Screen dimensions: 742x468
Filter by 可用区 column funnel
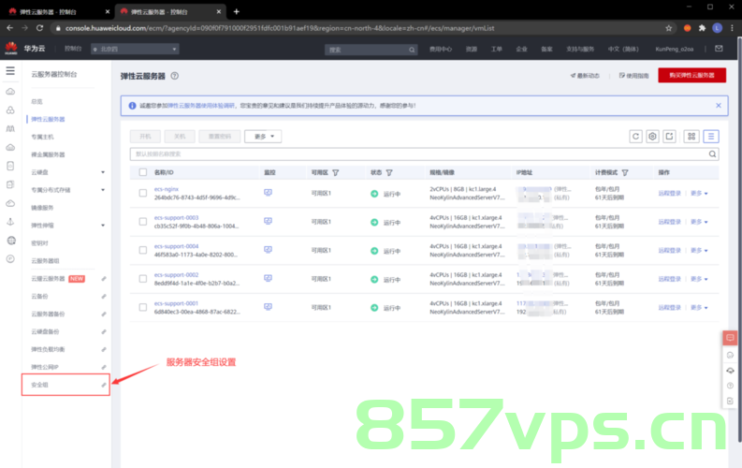[336, 173]
